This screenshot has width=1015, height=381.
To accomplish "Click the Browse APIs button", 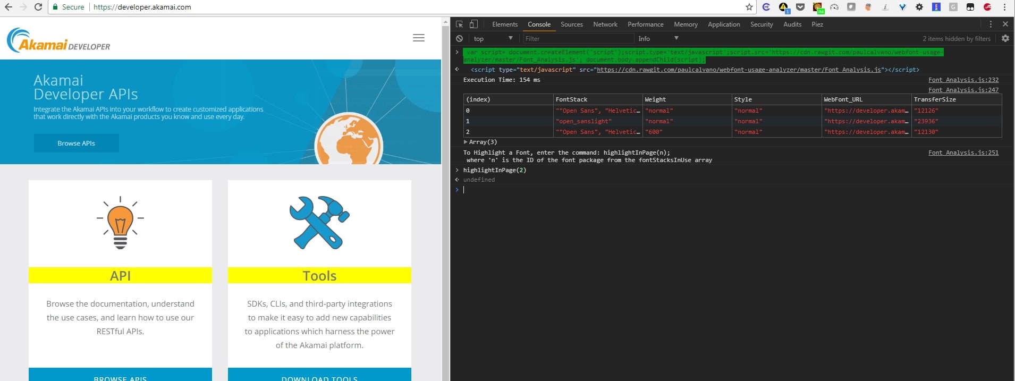I will click(x=76, y=143).
